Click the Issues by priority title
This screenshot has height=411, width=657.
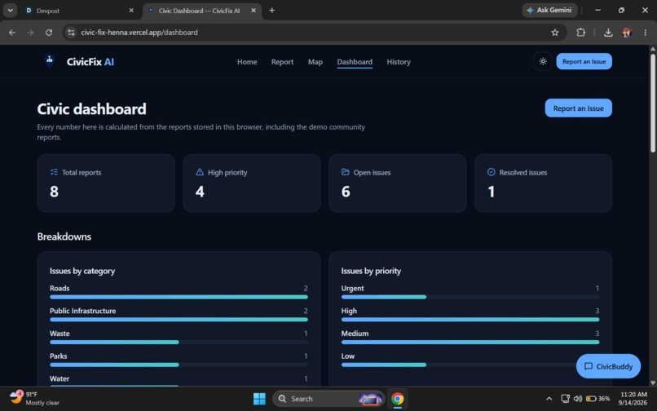371,271
